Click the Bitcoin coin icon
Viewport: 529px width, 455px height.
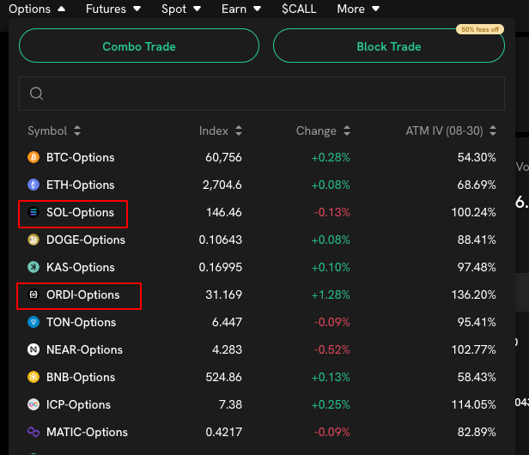pyautogui.click(x=33, y=158)
